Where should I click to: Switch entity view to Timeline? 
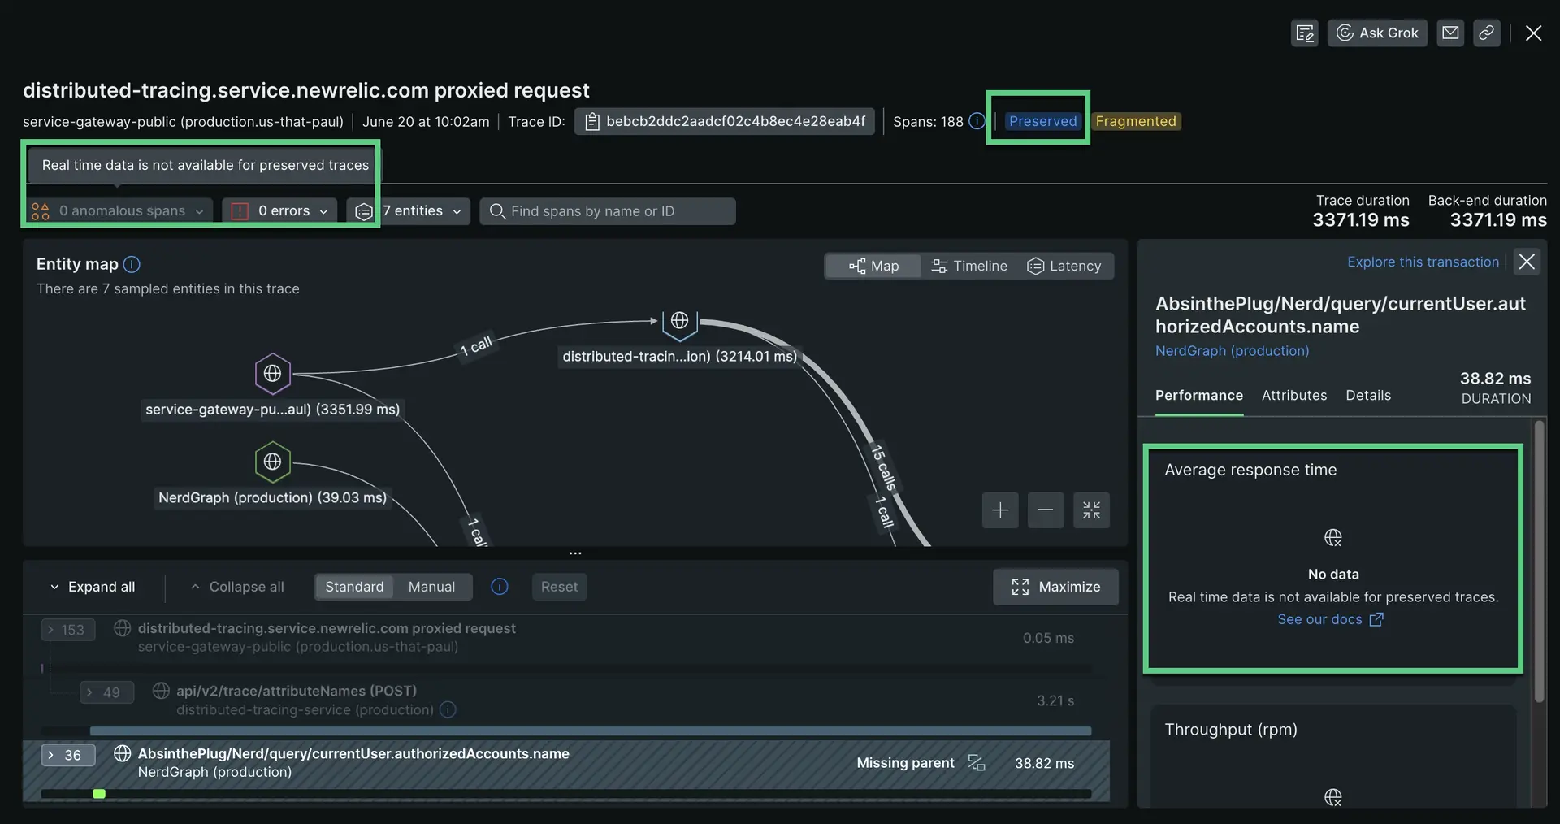coord(969,266)
